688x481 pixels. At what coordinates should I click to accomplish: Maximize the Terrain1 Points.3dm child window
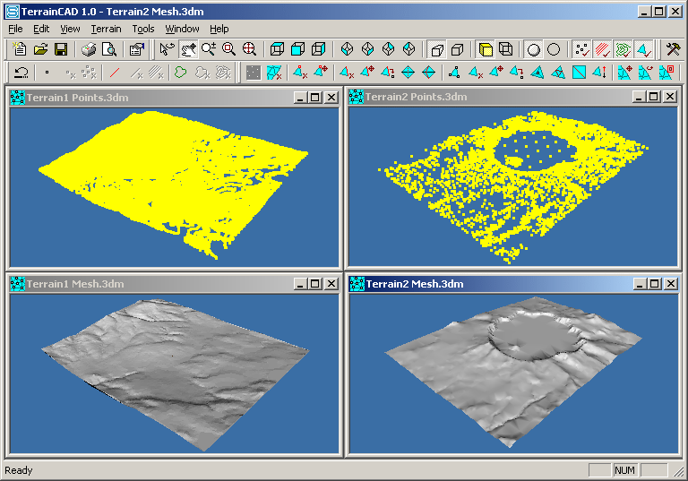coord(315,98)
